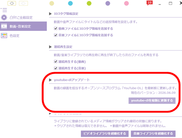Click the 連続再生設定 heading text
This screenshot has width=182, height=138.
click(63, 47)
